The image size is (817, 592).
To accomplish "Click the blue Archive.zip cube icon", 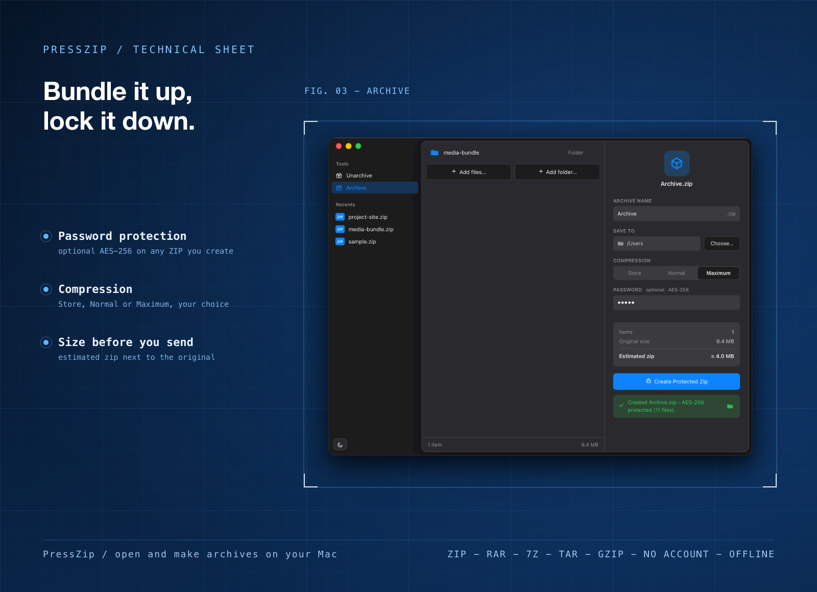I will point(677,163).
